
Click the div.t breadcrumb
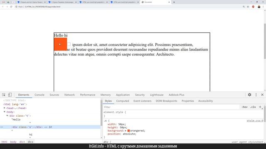(22, 142)
